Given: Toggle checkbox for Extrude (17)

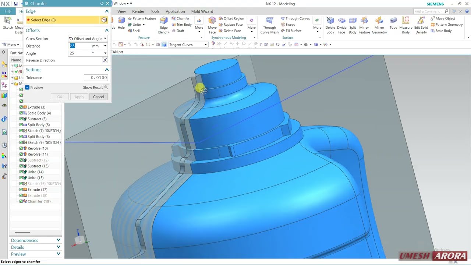Looking at the screenshot, I should tap(21, 190).
